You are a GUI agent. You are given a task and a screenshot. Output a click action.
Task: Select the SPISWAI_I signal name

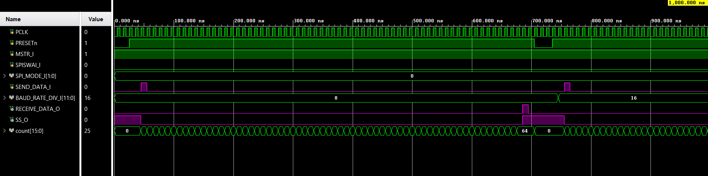(28, 65)
